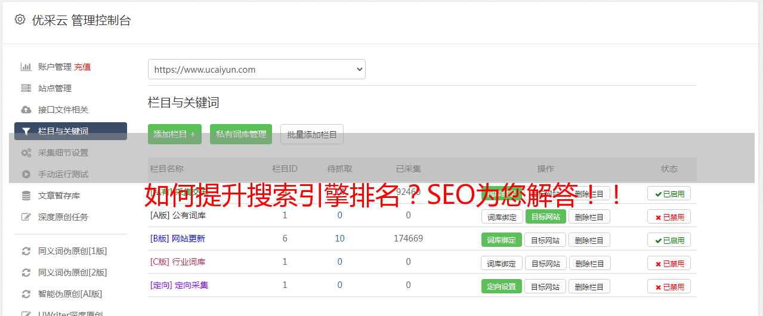
Task: Click the 状态 column header
Action: click(x=669, y=169)
